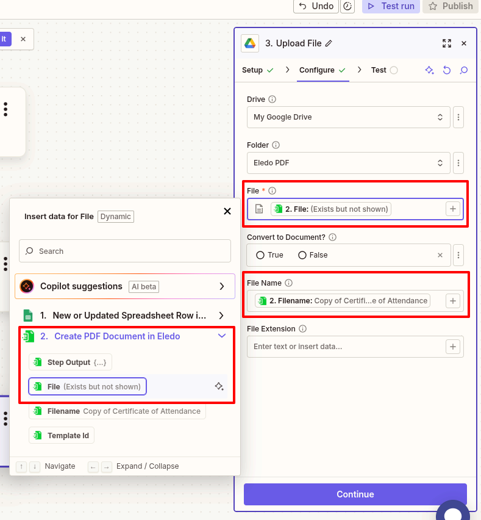Click the AI sparkle icon in tab bar
The image size is (481, 520).
pos(430,70)
